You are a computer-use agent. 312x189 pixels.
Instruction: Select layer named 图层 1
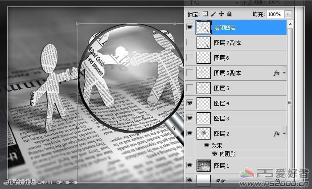click(221, 165)
